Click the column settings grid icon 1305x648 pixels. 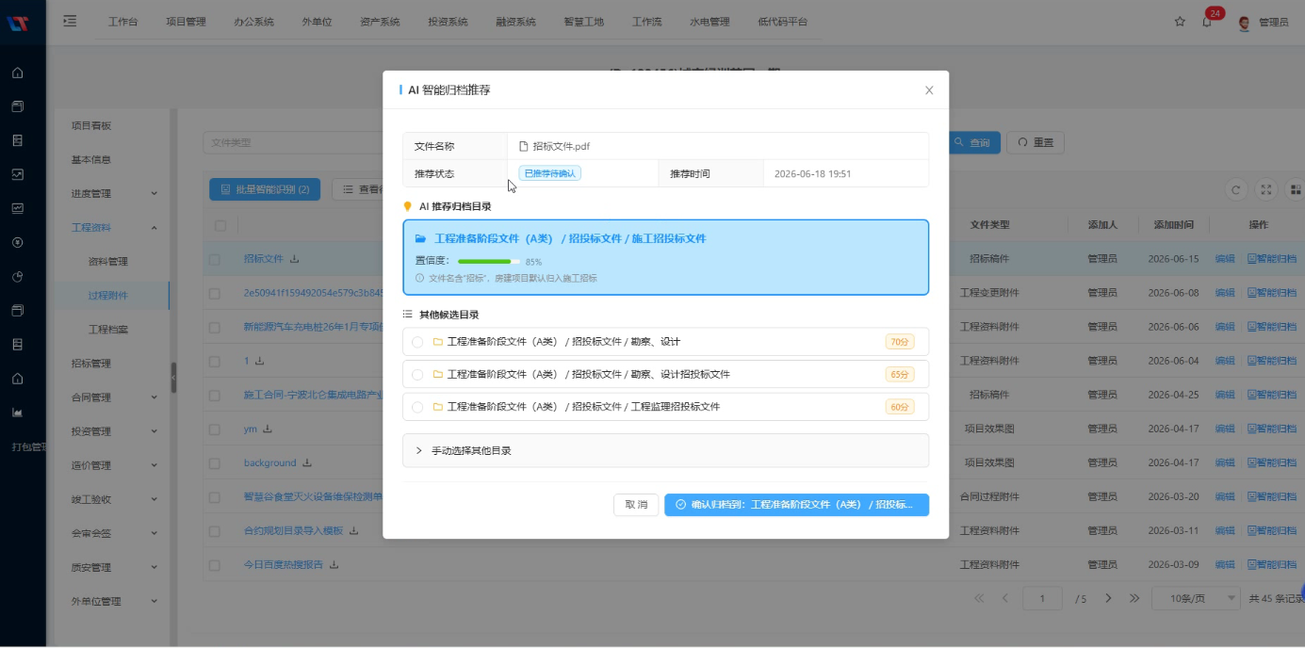point(1296,189)
